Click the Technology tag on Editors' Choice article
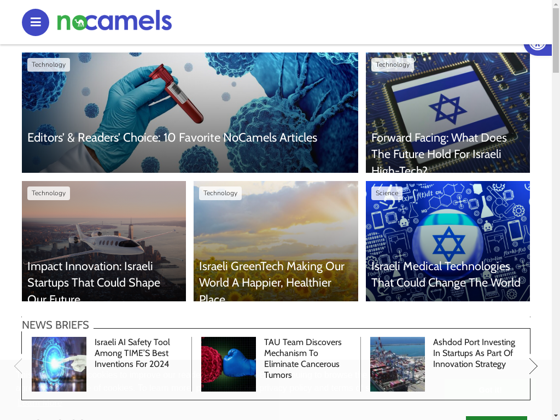 [49, 65]
